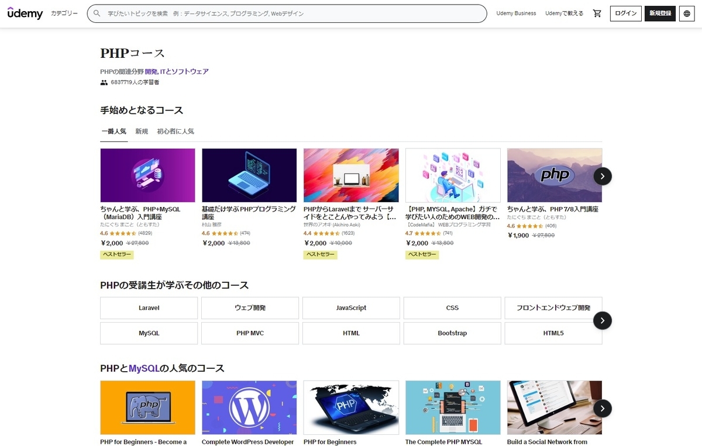
Task: Open PHP 7/8入門講座 course thumbnail
Action: pos(555,175)
